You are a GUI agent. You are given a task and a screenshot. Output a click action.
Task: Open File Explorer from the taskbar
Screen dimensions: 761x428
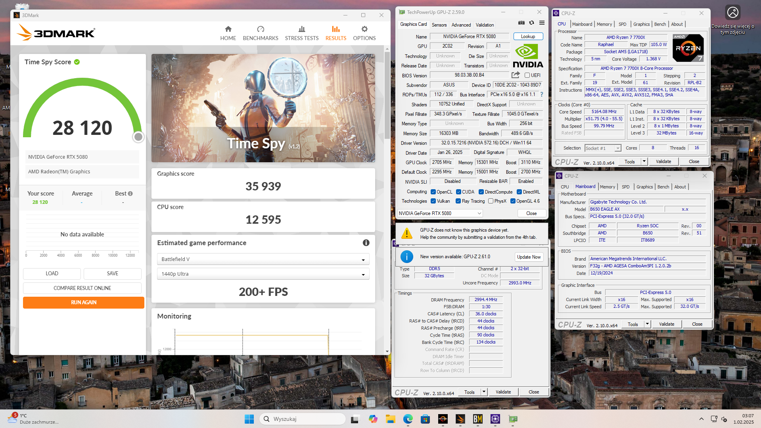[x=390, y=419]
